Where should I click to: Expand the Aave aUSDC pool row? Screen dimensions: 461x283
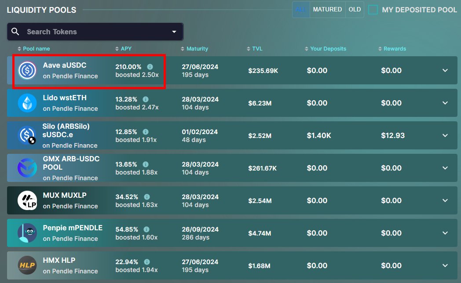[x=445, y=70]
